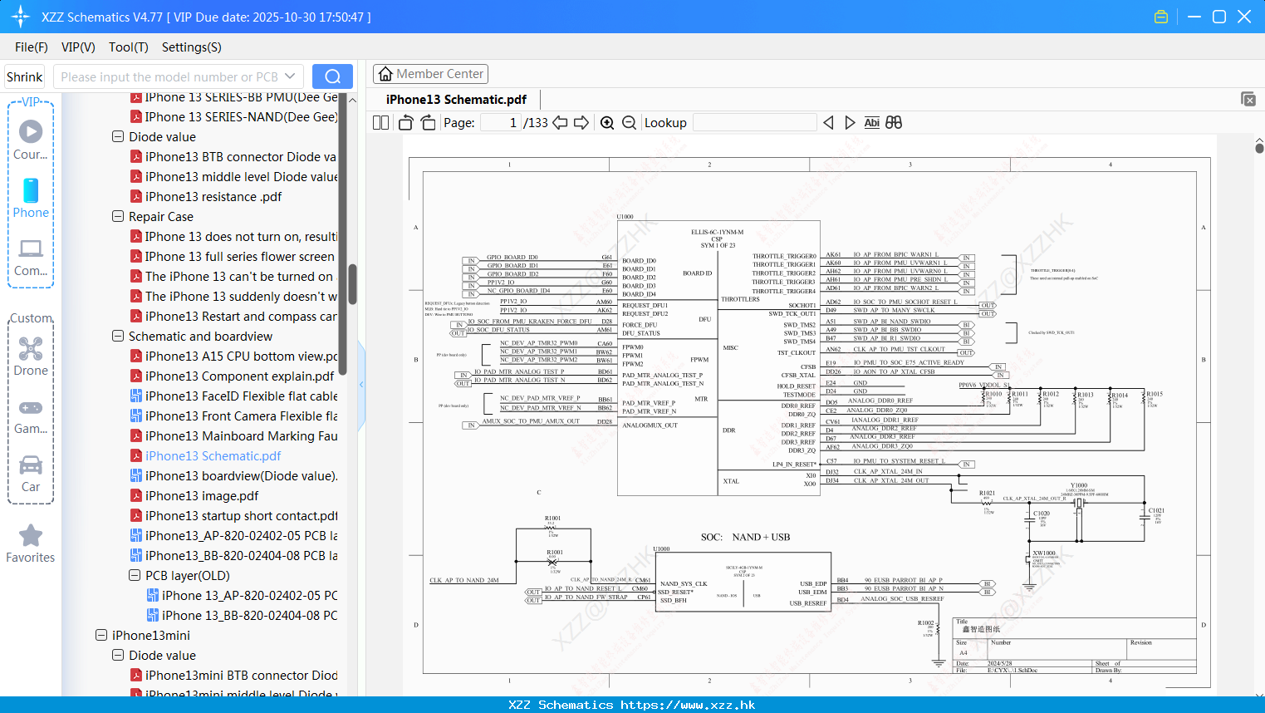Open the Car category

point(31,474)
